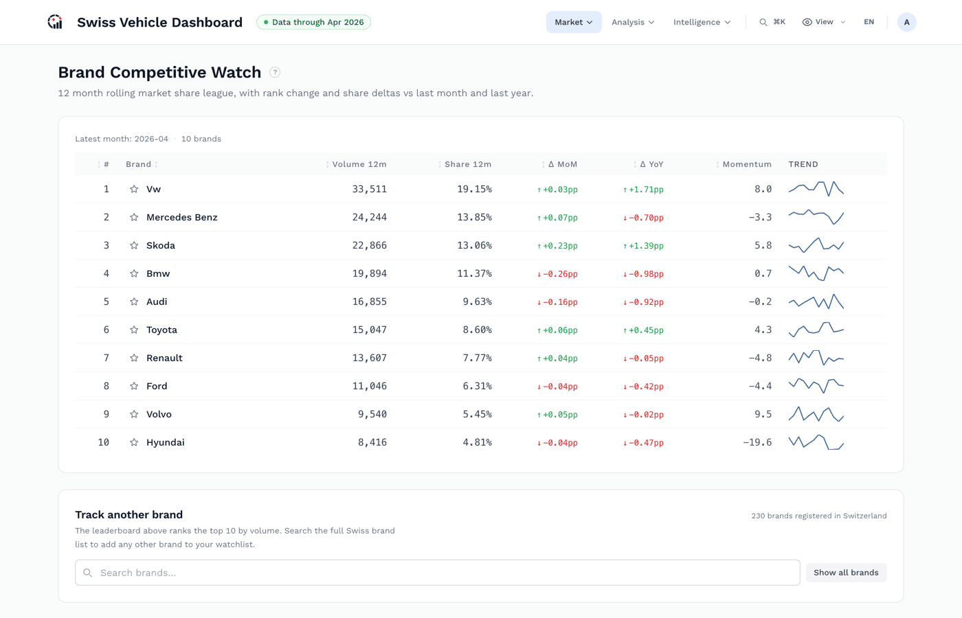Click the Toyota brand name

(x=161, y=330)
